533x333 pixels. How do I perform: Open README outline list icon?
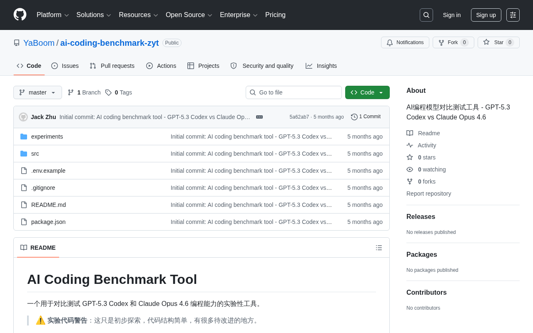[379, 248]
